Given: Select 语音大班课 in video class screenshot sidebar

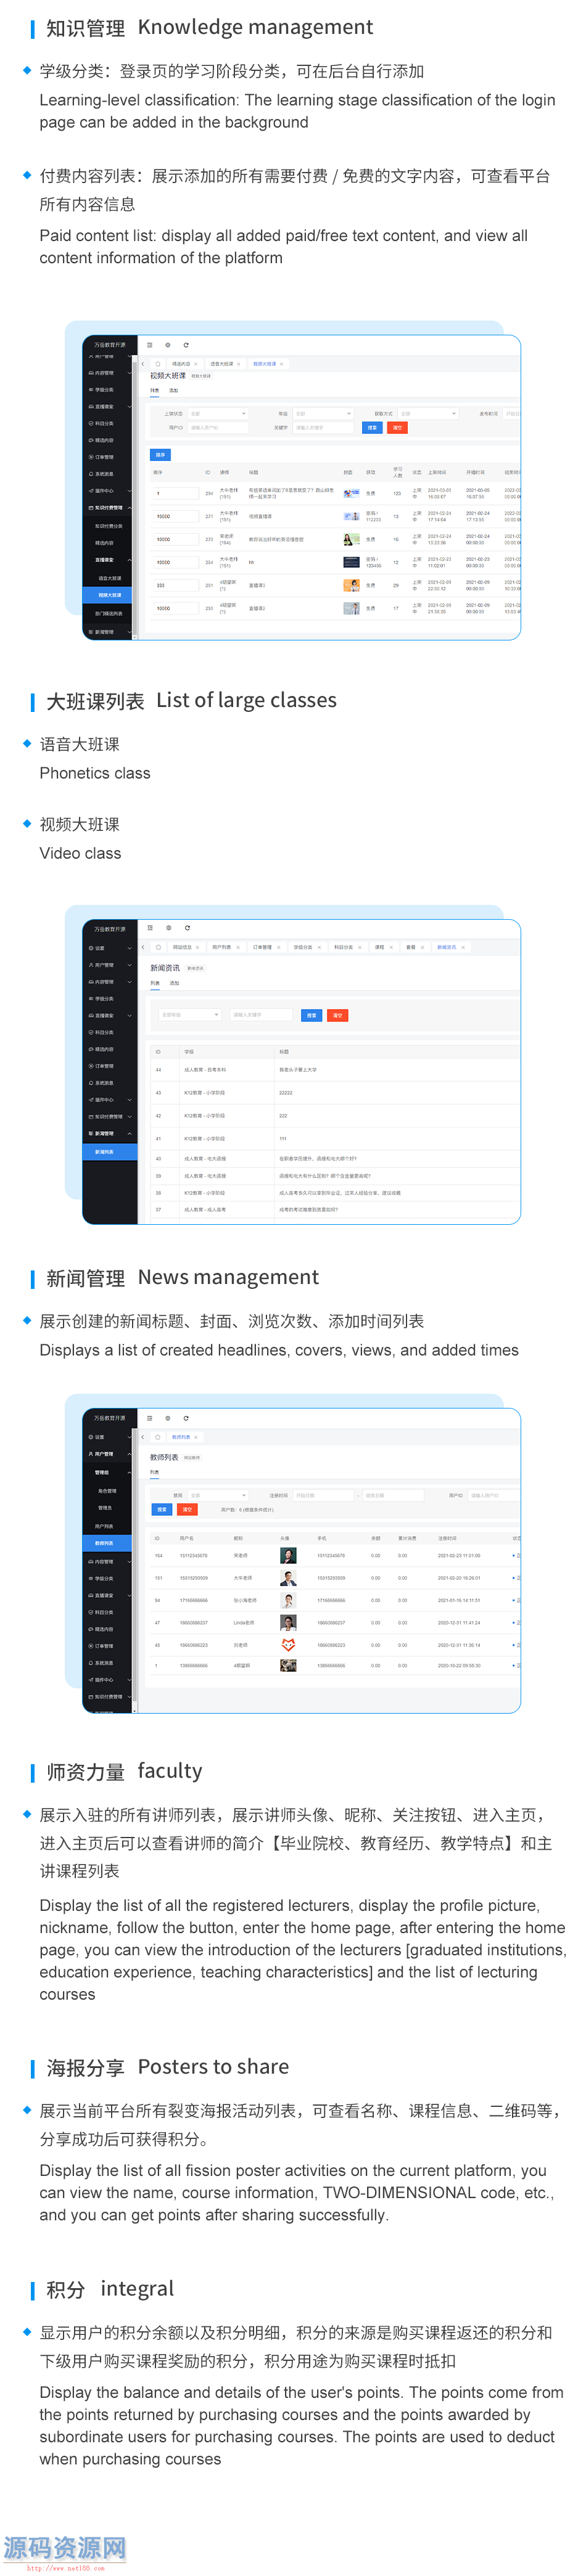Looking at the screenshot, I should point(108,578).
